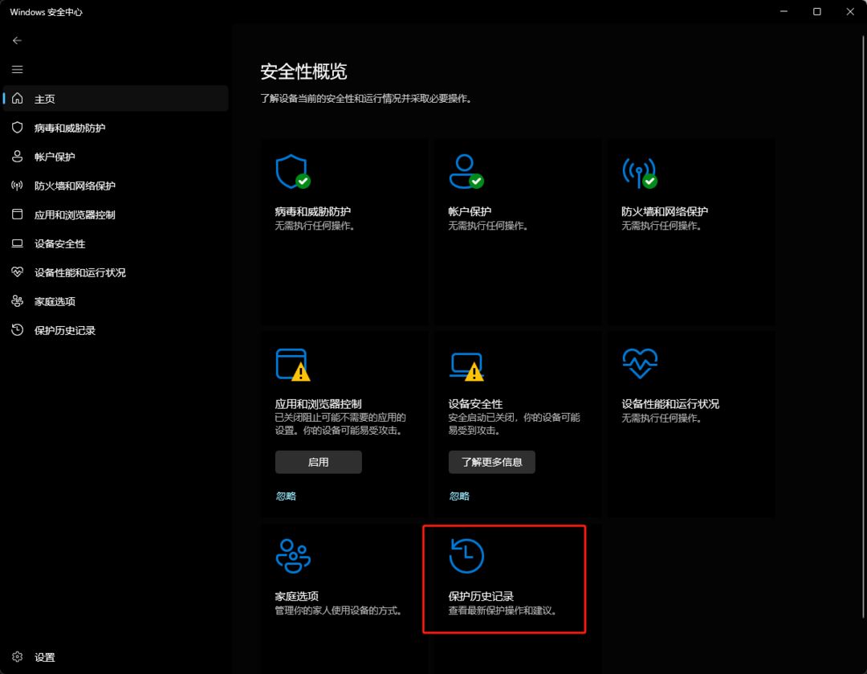
Task: Open the 保护历史记录 card title
Action: [x=481, y=596]
